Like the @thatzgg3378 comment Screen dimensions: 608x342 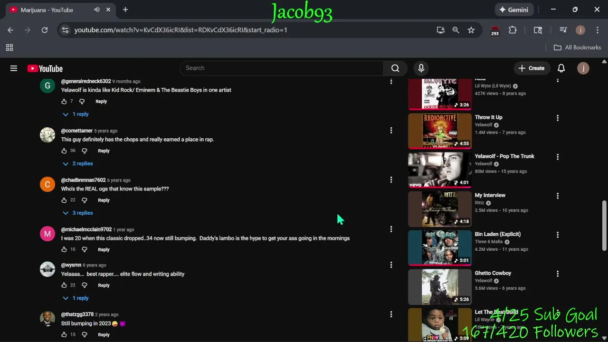click(x=64, y=335)
